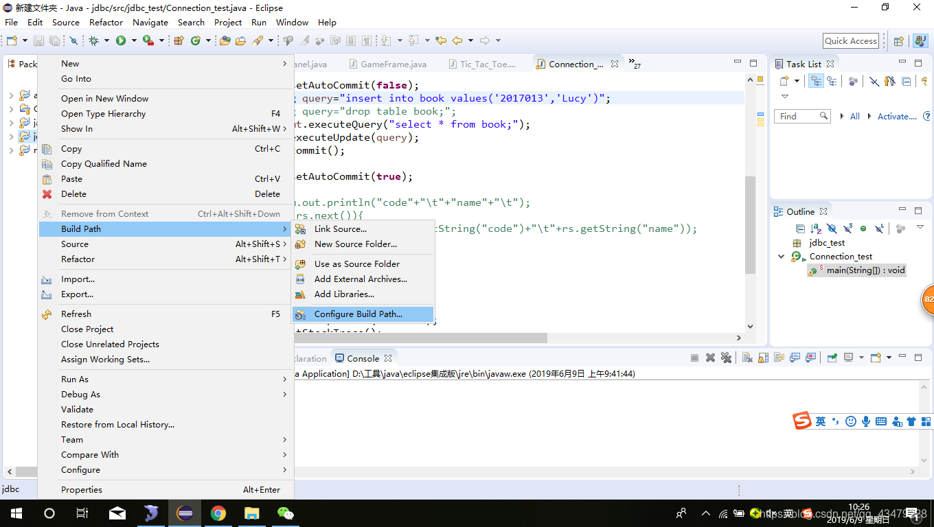Image resolution: width=934 pixels, height=527 pixels.
Task: Open the Task List view menu triangle
Action: tap(785, 97)
